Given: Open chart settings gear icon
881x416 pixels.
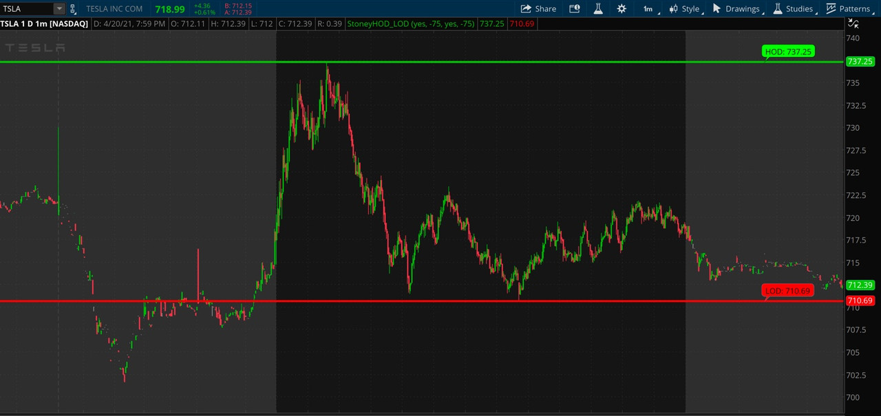Looking at the screenshot, I should tap(622, 9).
